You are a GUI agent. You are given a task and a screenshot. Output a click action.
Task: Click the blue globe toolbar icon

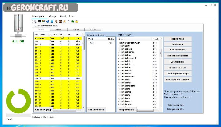click(48, 21)
